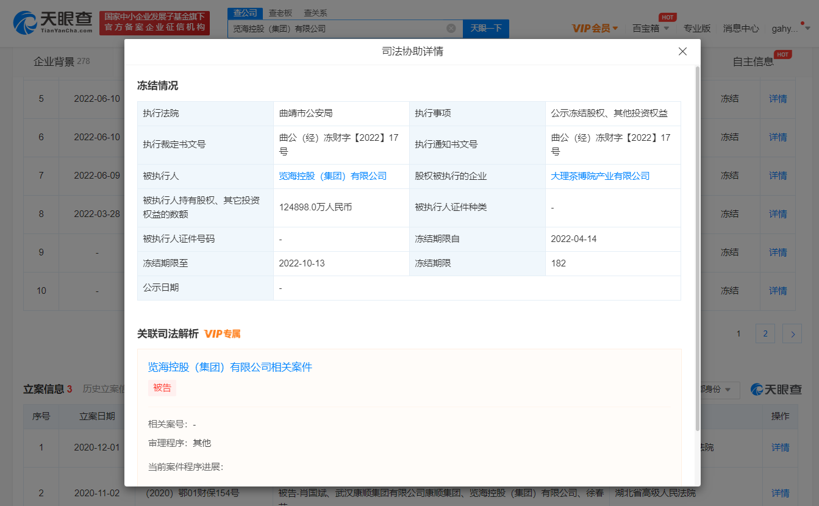Open 详情 for row 6
Image resolution: width=819 pixels, height=506 pixels.
(x=778, y=137)
